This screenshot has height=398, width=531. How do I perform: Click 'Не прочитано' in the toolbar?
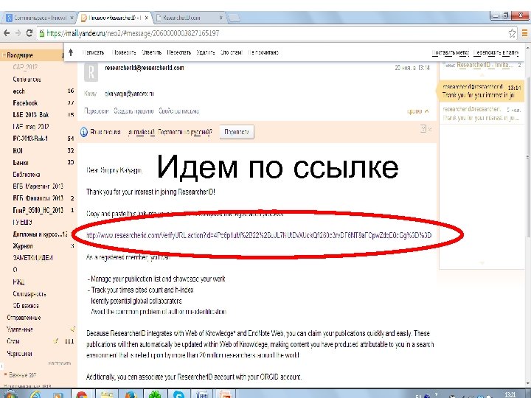click(x=263, y=52)
